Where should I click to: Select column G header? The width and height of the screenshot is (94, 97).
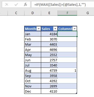pyautogui.click(x=88, y=13)
